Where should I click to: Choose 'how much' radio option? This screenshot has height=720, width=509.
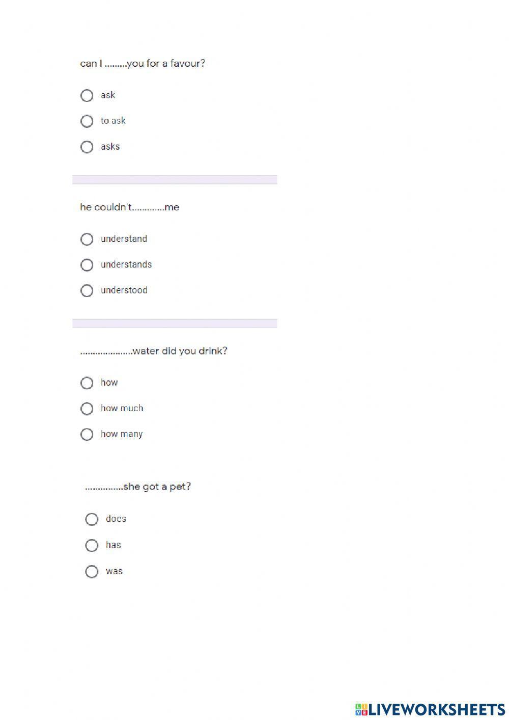coord(87,409)
